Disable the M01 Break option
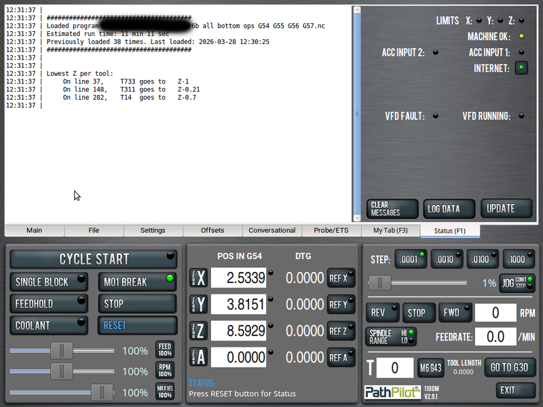This screenshot has width=543, height=407. (137, 282)
